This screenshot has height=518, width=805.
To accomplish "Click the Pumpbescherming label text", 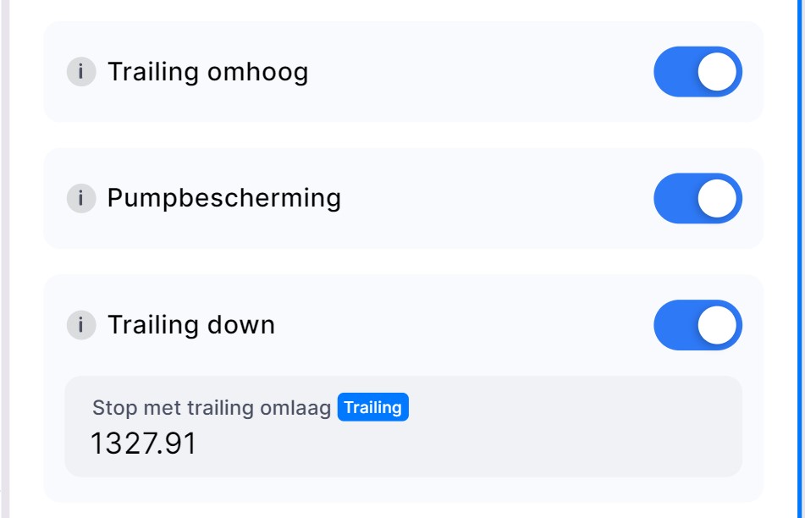I will pos(223,198).
